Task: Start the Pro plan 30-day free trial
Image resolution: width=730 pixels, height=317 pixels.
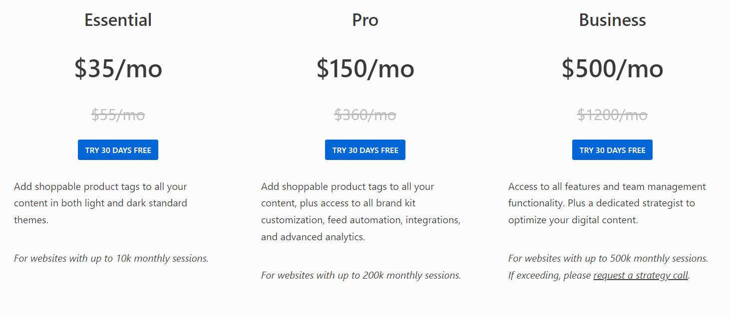Action: [365, 150]
